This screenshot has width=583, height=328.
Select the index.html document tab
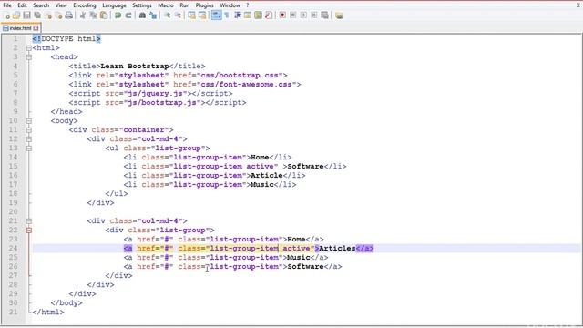click(x=20, y=28)
